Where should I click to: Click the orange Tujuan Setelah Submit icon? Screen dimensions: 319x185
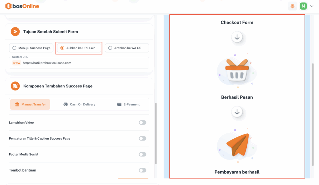click(x=15, y=32)
